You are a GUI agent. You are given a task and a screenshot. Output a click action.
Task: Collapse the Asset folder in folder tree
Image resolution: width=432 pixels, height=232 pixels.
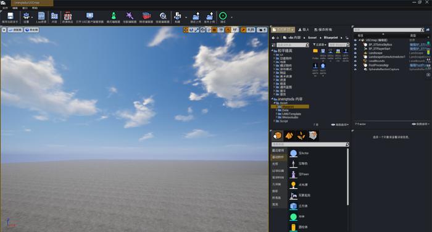point(275,103)
